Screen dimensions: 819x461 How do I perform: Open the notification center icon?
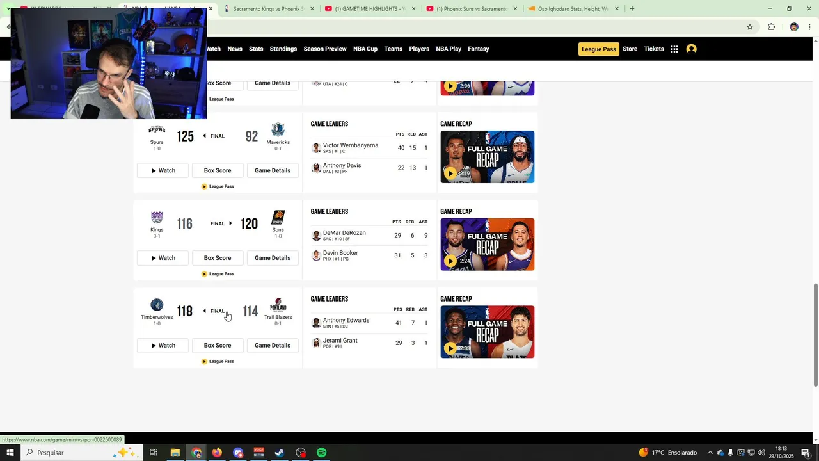click(806, 453)
